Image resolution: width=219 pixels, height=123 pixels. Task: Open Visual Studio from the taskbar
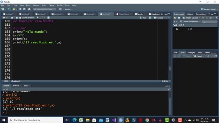point(114,120)
